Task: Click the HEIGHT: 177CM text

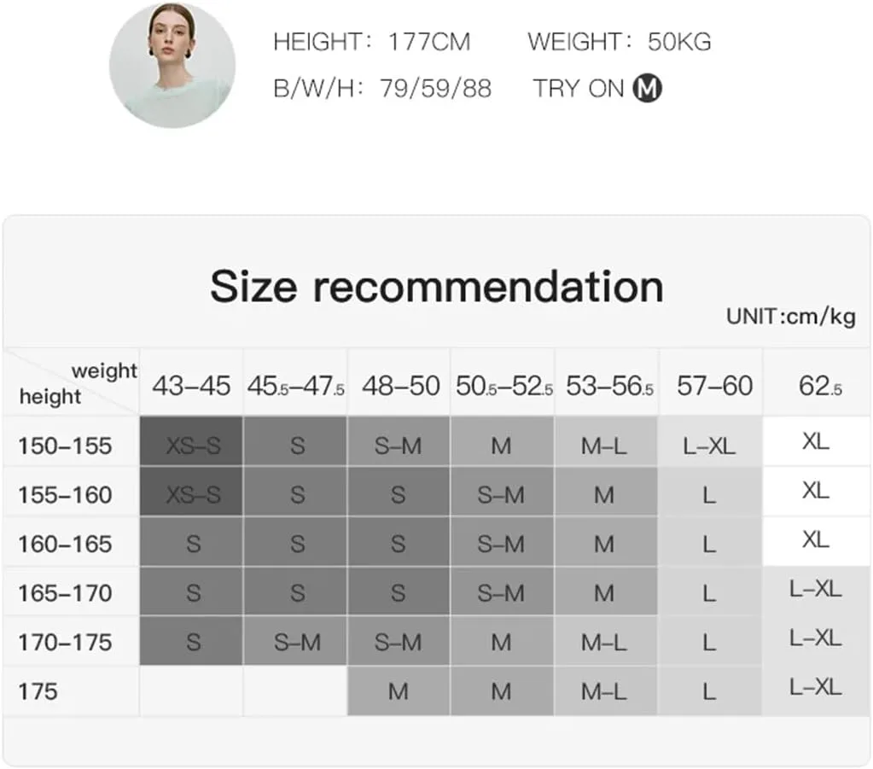Action: (x=371, y=42)
